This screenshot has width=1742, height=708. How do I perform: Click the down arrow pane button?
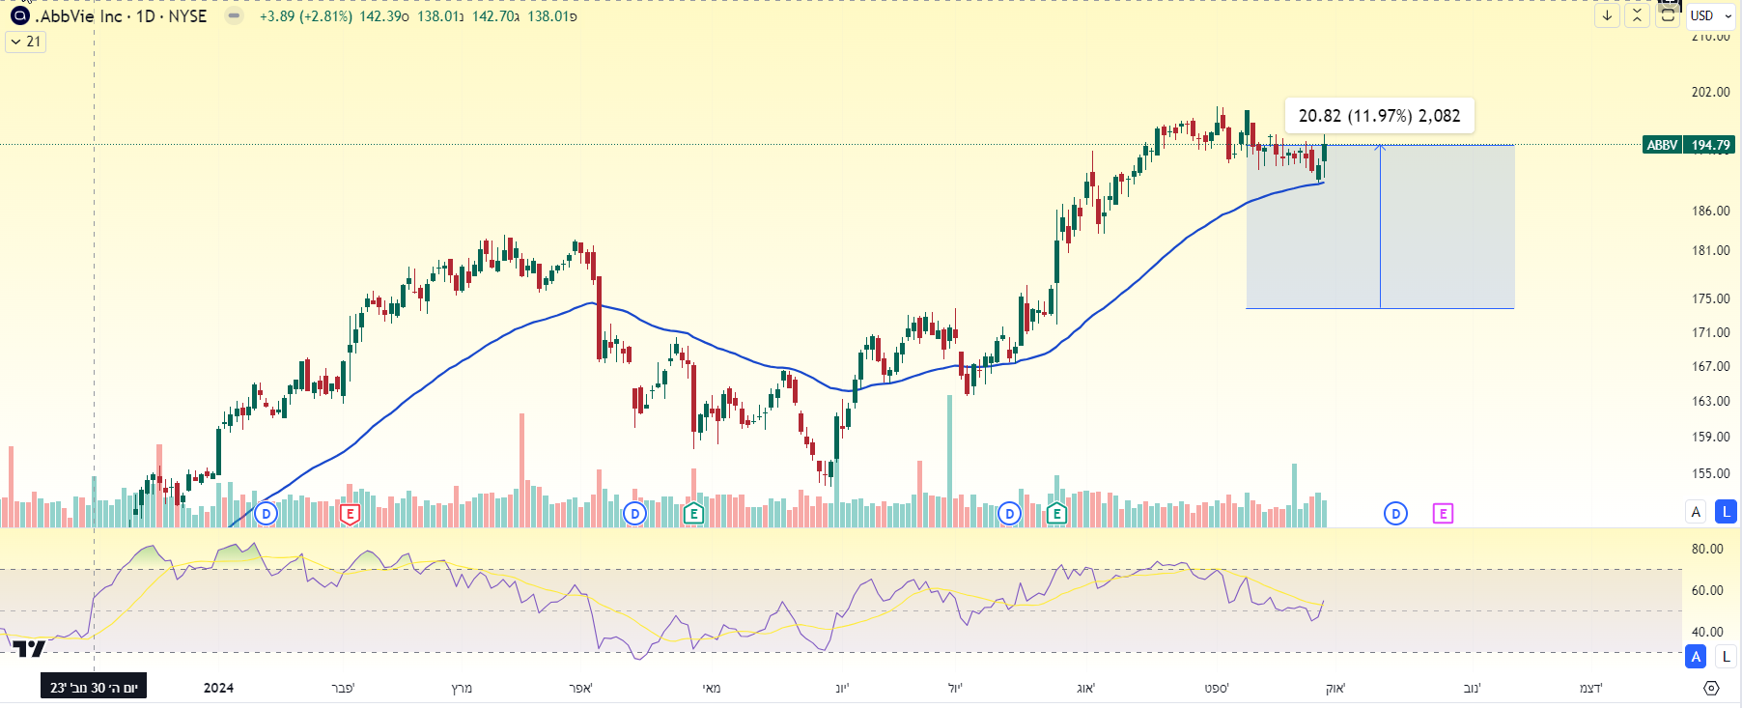click(x=1607, y=15)
